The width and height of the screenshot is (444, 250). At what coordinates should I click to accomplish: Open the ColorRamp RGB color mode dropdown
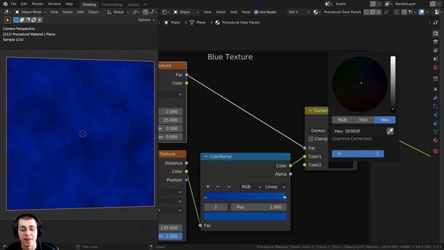click(x=251, y=187)
